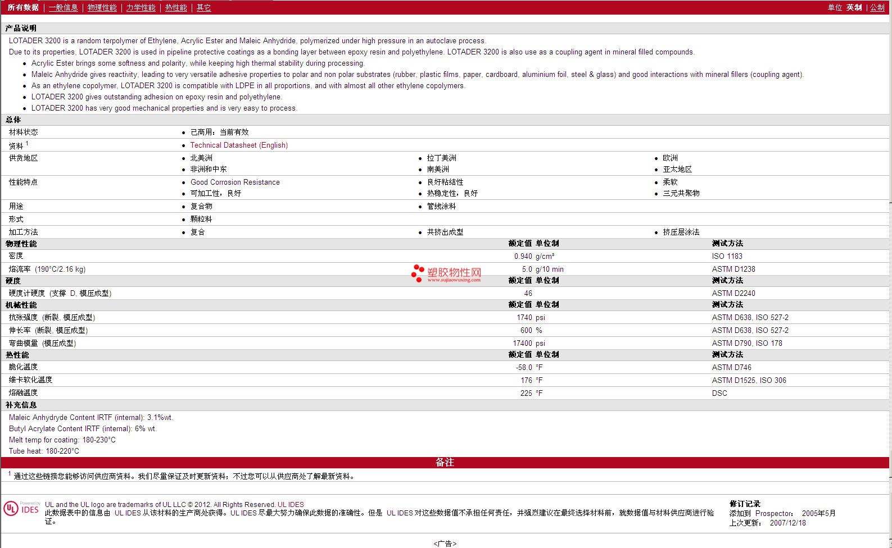The height and width of the screenshot is (548, 892).
Task: Click the 良好粘结性 feature
Action: 445,182
